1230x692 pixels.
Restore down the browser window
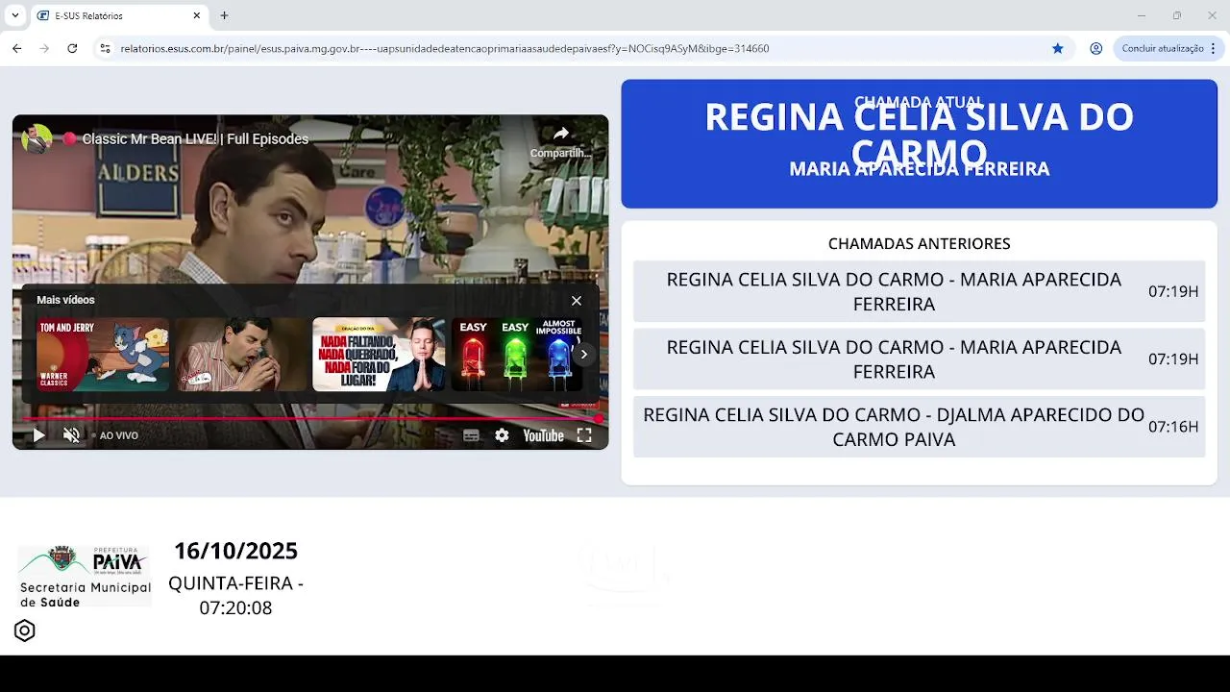tap(1177, 15)
